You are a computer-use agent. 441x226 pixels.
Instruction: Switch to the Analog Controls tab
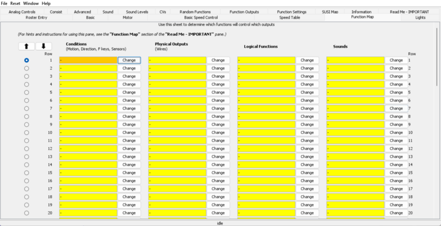(22, 12)
